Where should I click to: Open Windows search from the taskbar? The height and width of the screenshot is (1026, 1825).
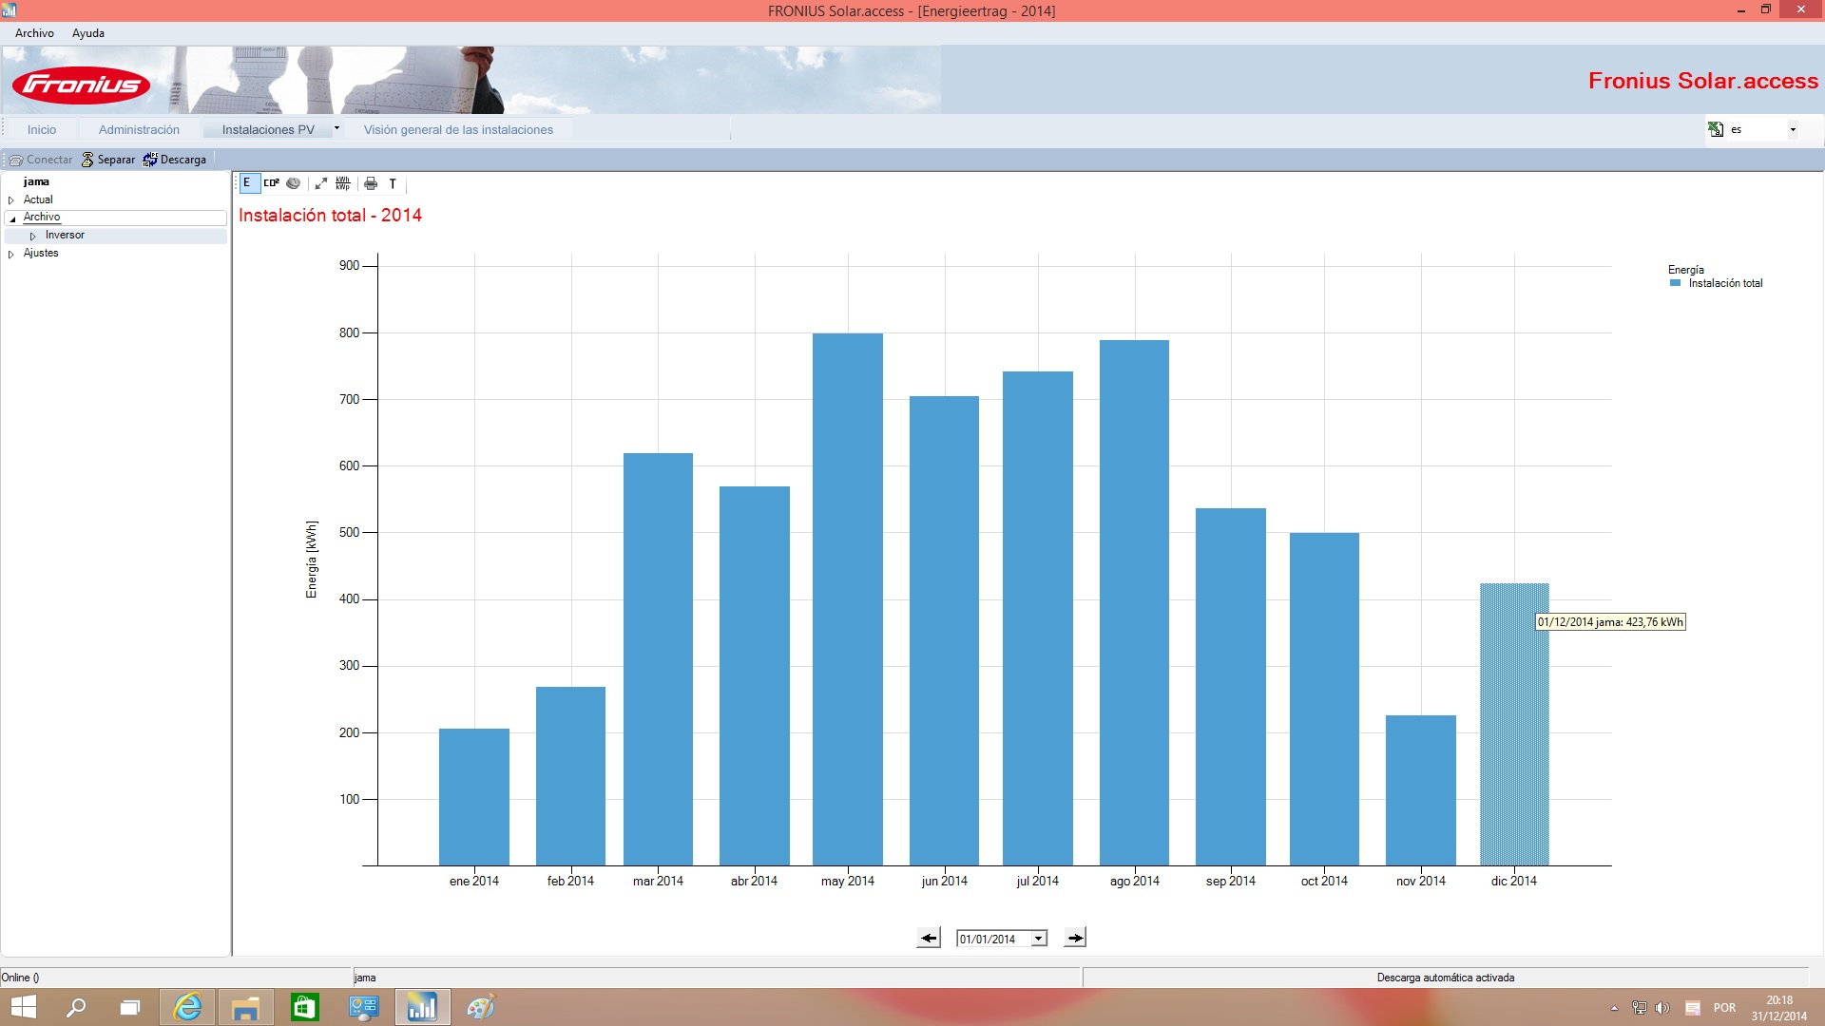pos(76,1007)
